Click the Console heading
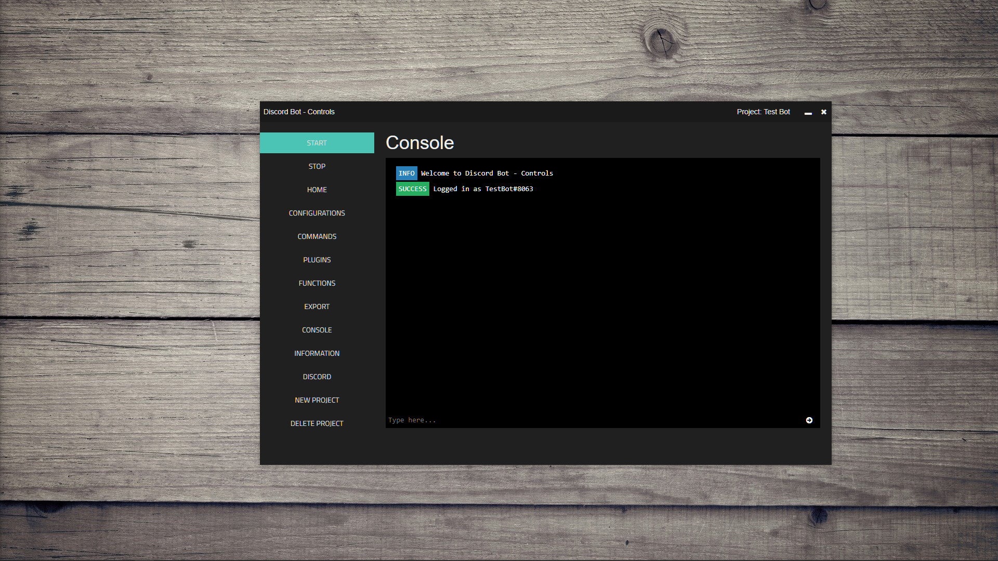The height and width of the screenshot is (561, 998). tap(420, 143)
